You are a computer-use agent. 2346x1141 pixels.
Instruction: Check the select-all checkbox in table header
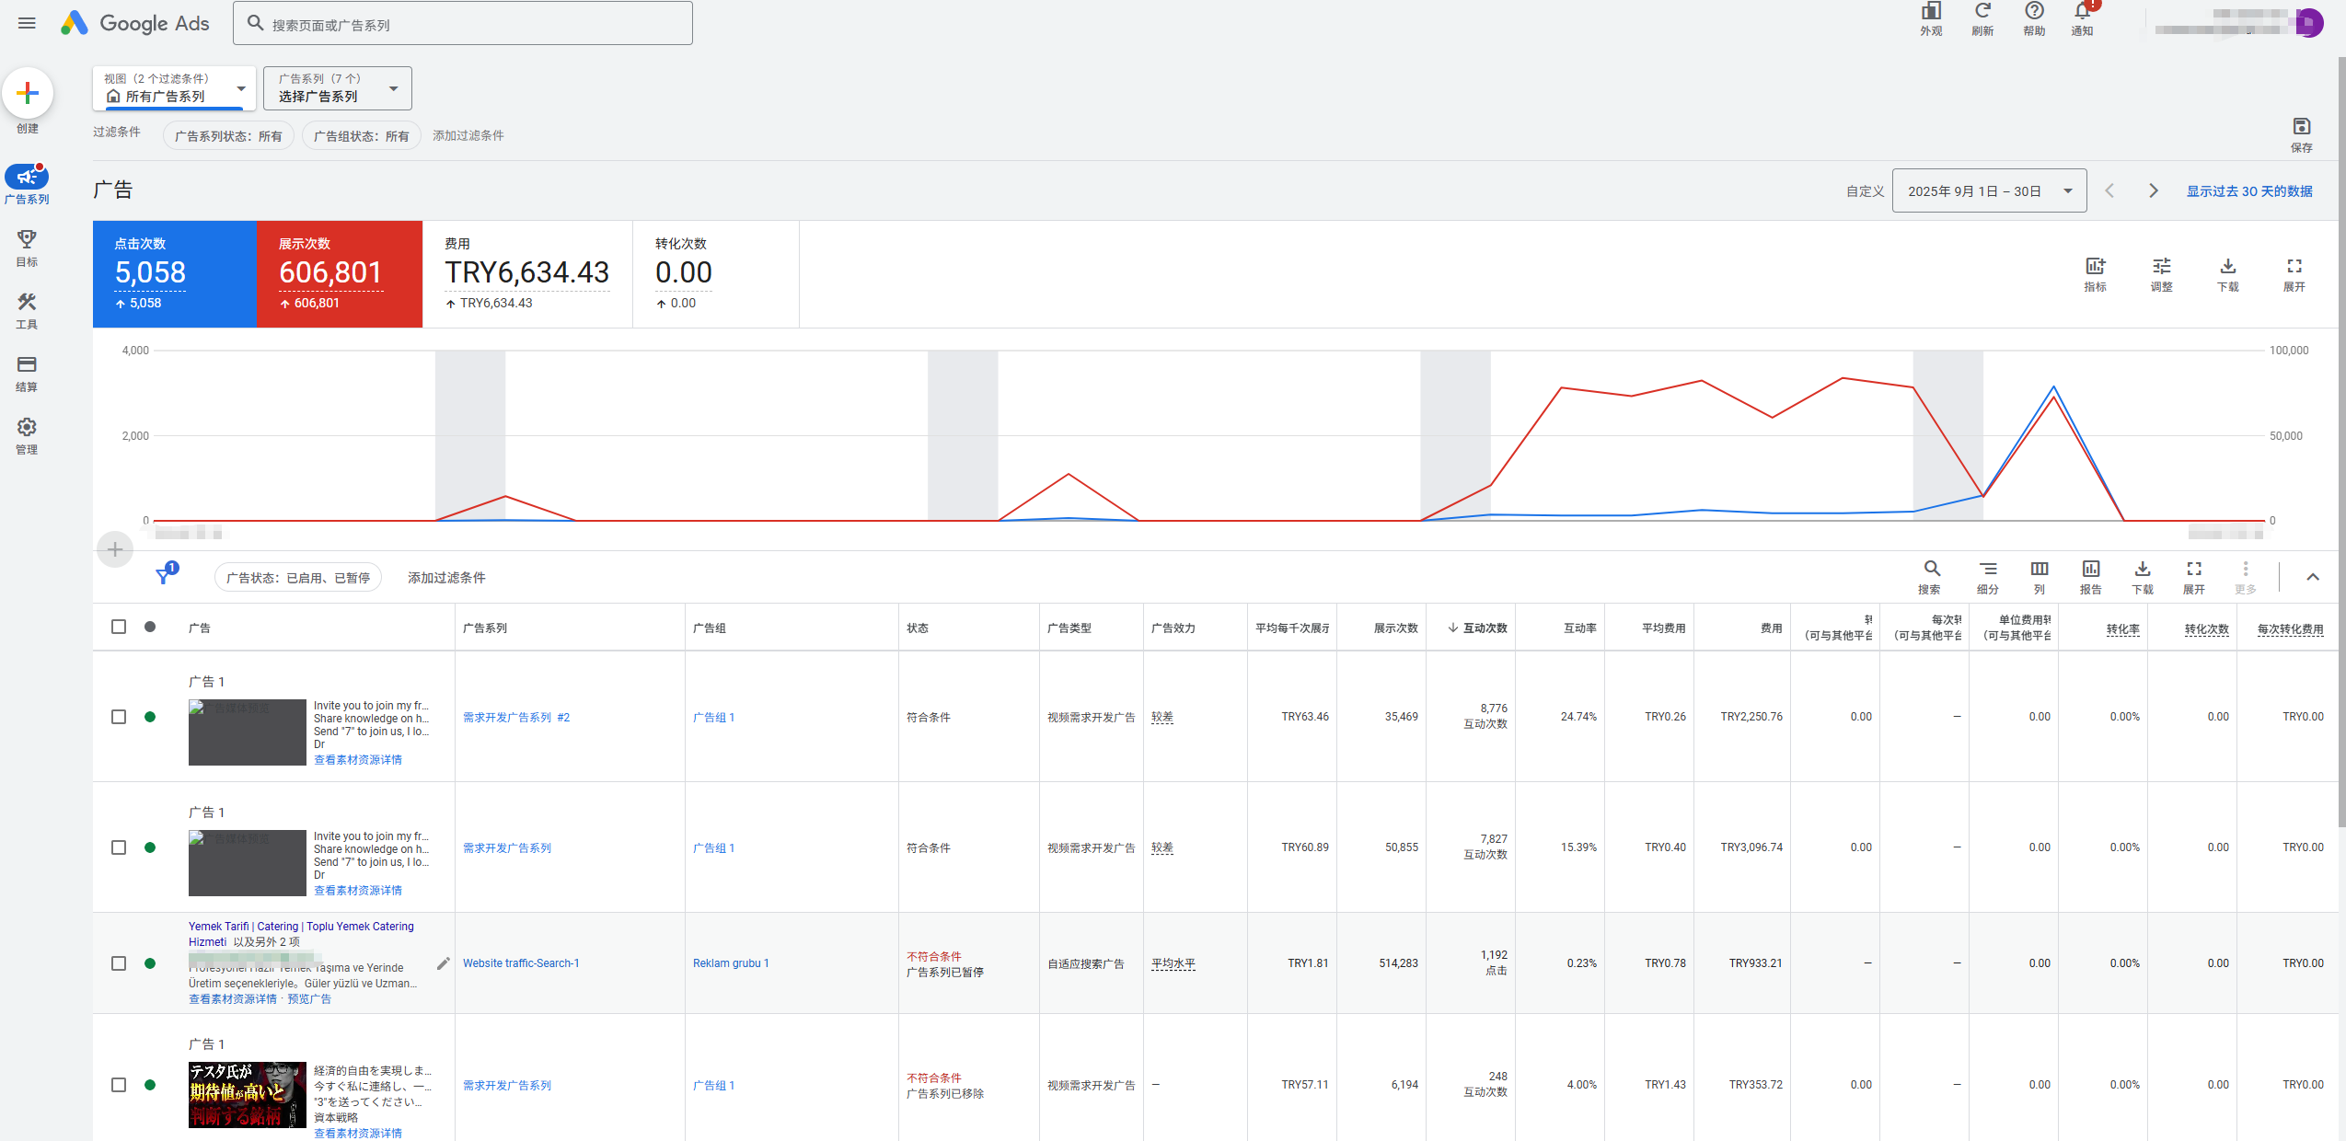click(x=119, y=627)
